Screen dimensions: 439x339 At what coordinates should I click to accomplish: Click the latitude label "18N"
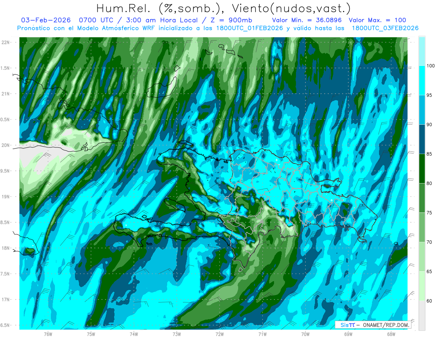point(5,248)
